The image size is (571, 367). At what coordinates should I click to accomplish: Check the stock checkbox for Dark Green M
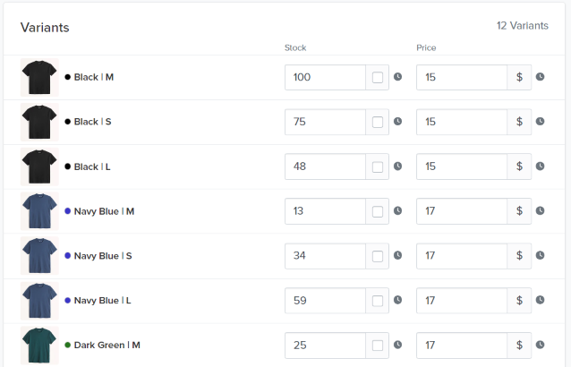pos(378,346)
